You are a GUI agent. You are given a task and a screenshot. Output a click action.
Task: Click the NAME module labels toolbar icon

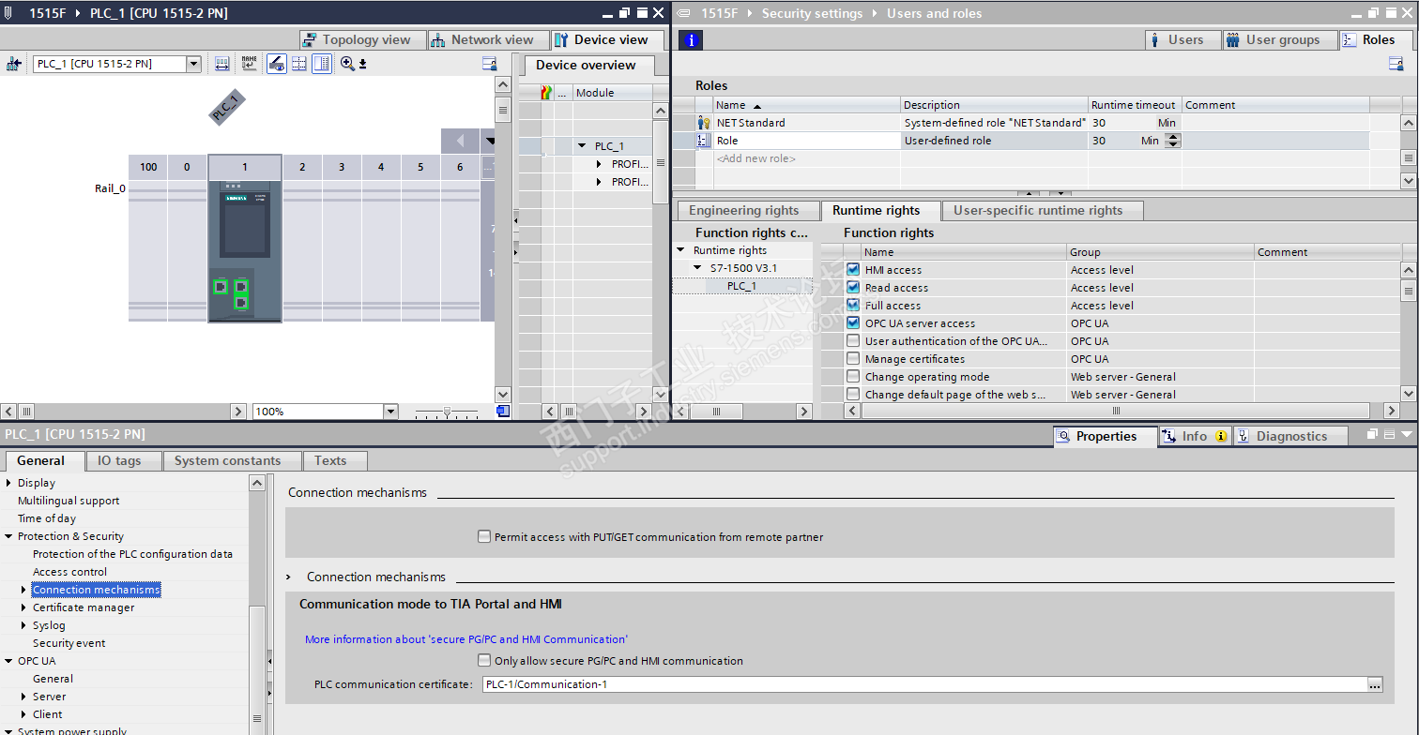point(249,64)
